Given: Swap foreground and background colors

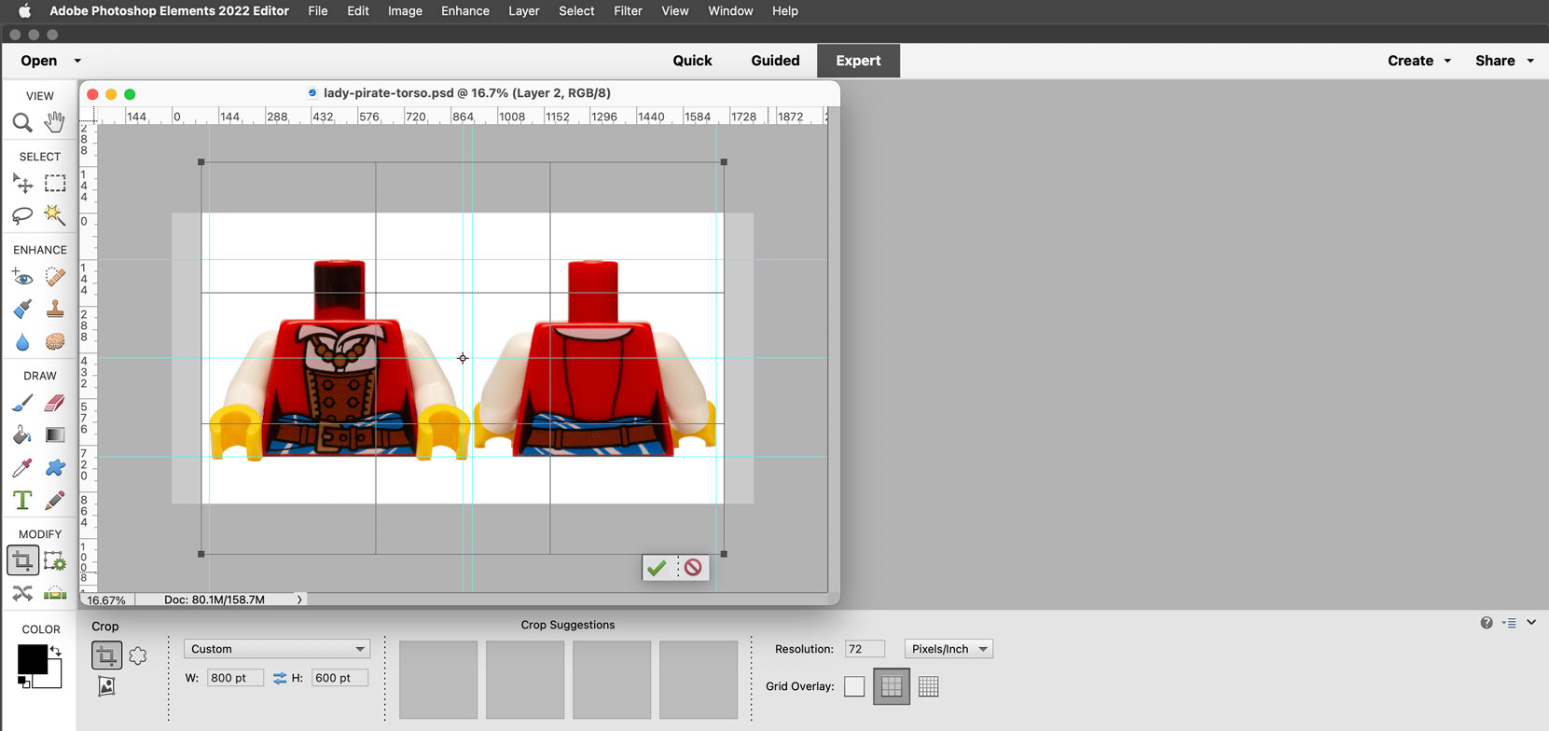Looking at the screenshot, I should pos(56,652).
